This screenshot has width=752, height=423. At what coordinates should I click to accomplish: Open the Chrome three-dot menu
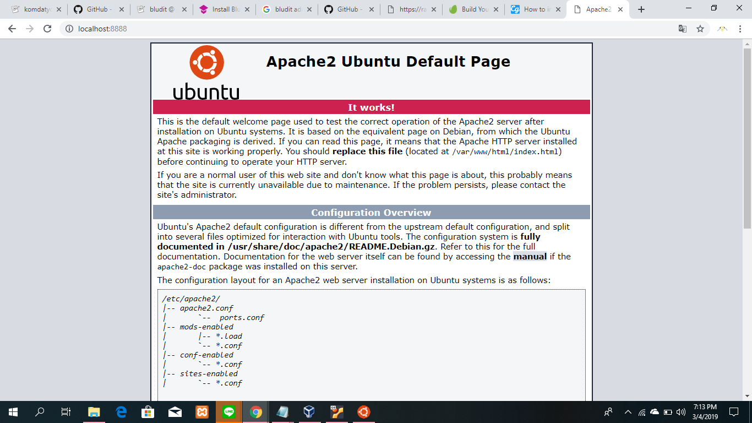coord(740,29)
